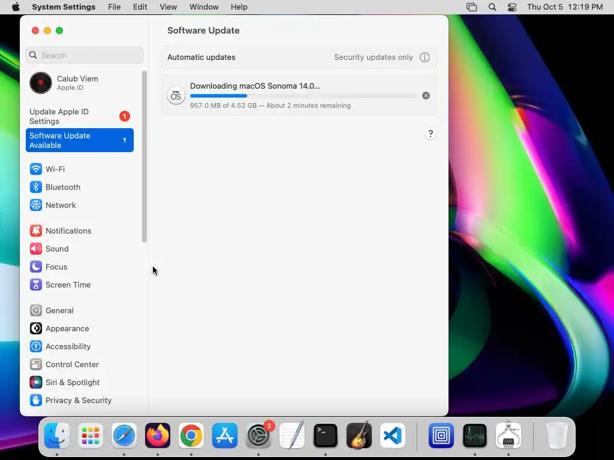Open the View menu
Screen dimensions: 614x460
(x=168, y=7)
